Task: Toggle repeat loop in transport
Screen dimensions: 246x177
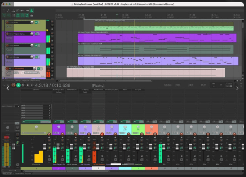Action: coord(23,85)
